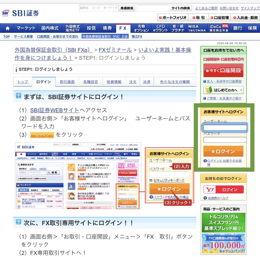260x257 pixels.
Task: Open サービス概要 sub-navigation link
Action: tap(23, 37)
